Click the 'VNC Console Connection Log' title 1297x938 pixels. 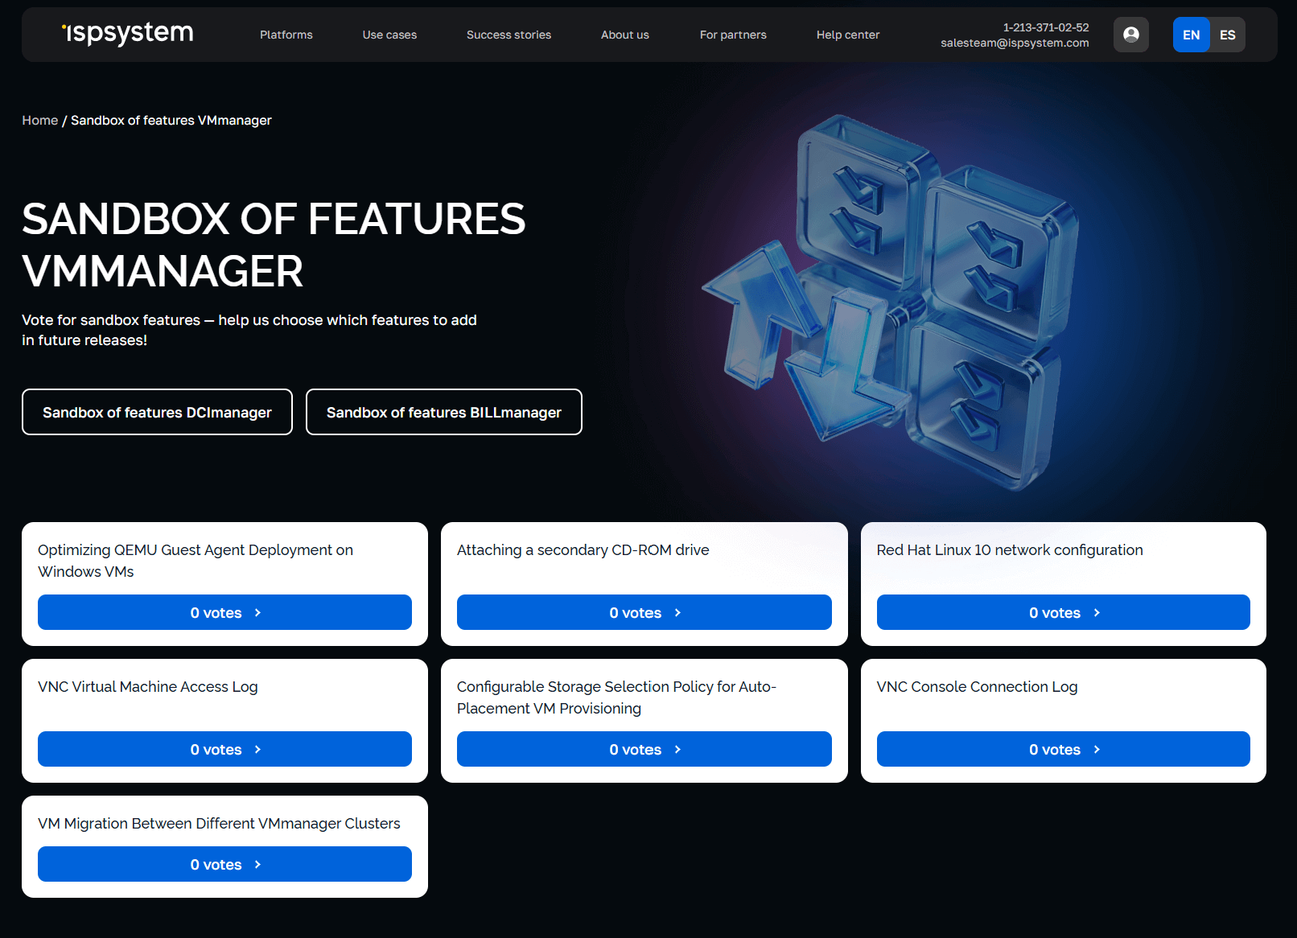(x=977, y=687)
